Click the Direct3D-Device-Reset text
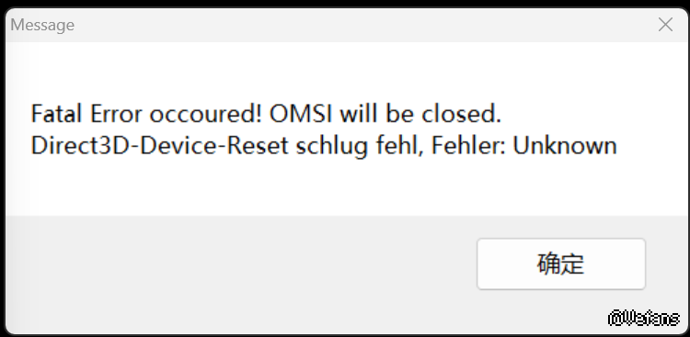Image resolution: width=690 pixels, height=337 pixels. tap(160, 146)
